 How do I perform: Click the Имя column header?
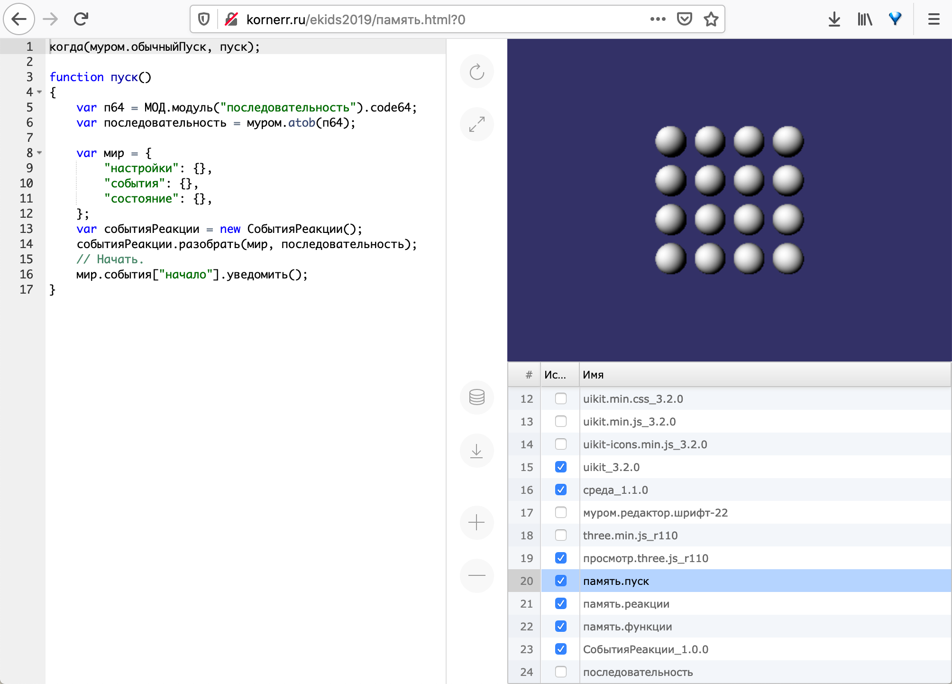[x=593, y=375]
